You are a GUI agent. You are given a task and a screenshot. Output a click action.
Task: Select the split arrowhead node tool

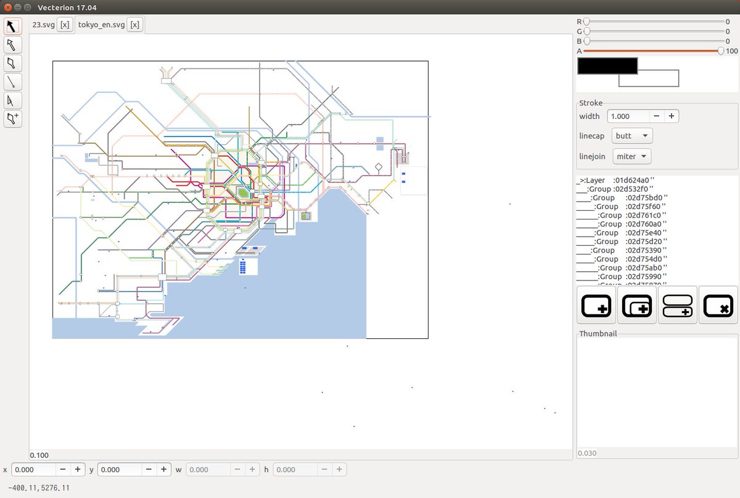point(13,100)
